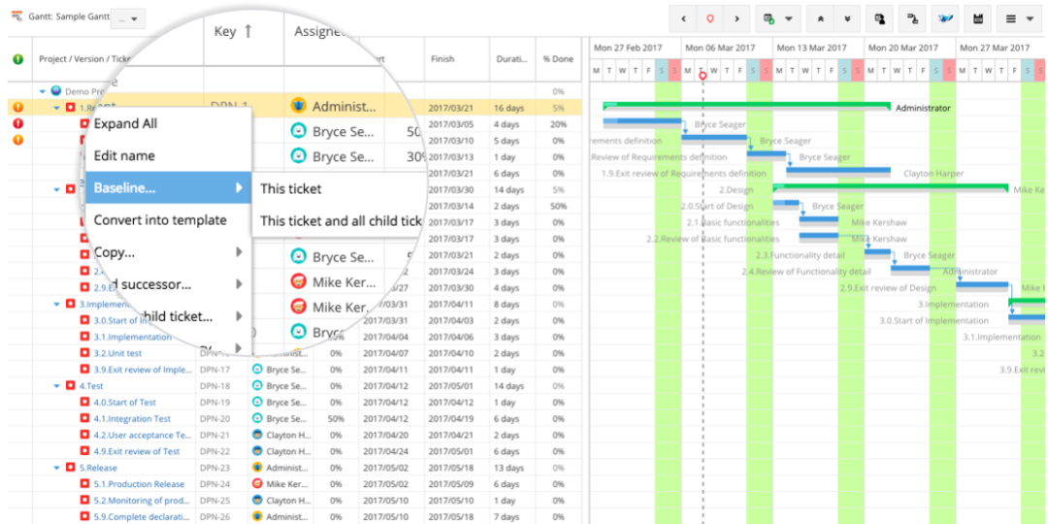
Task: Click the blue bird toolbar icon
Action: coord(945,18)
